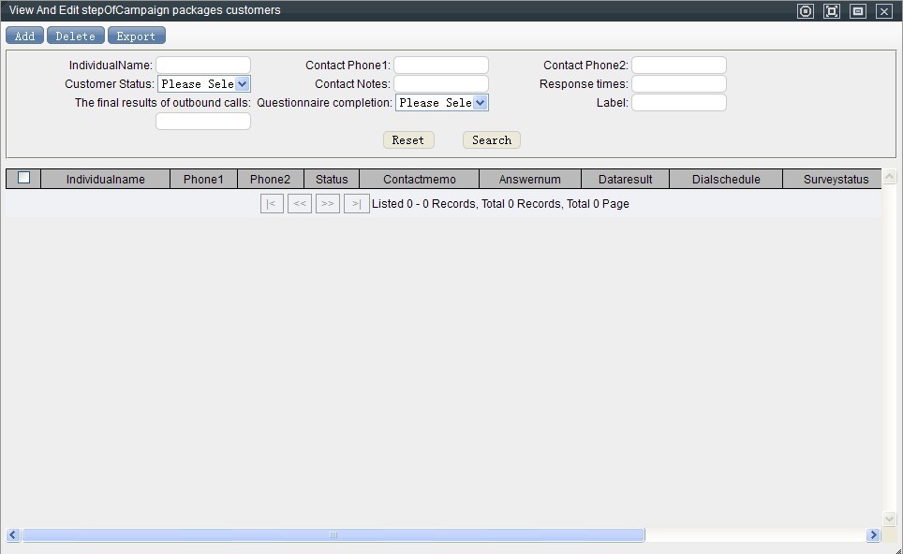Run the Search with current filters
The height and width of the screenshot is (554, 903).
[x=492, y=140]
